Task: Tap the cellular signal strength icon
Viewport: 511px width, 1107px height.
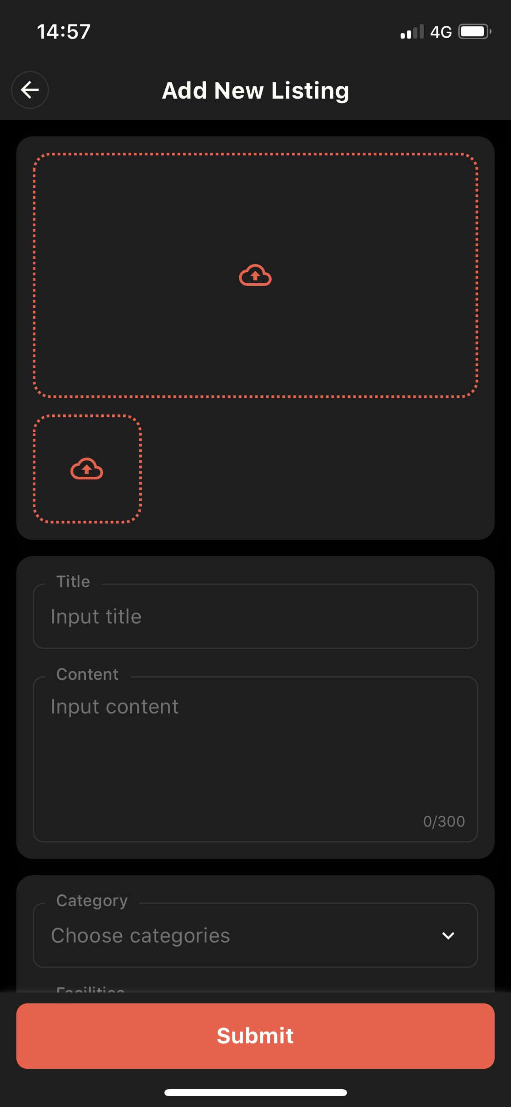Action: pyautogui.click(x=412, y=32)
